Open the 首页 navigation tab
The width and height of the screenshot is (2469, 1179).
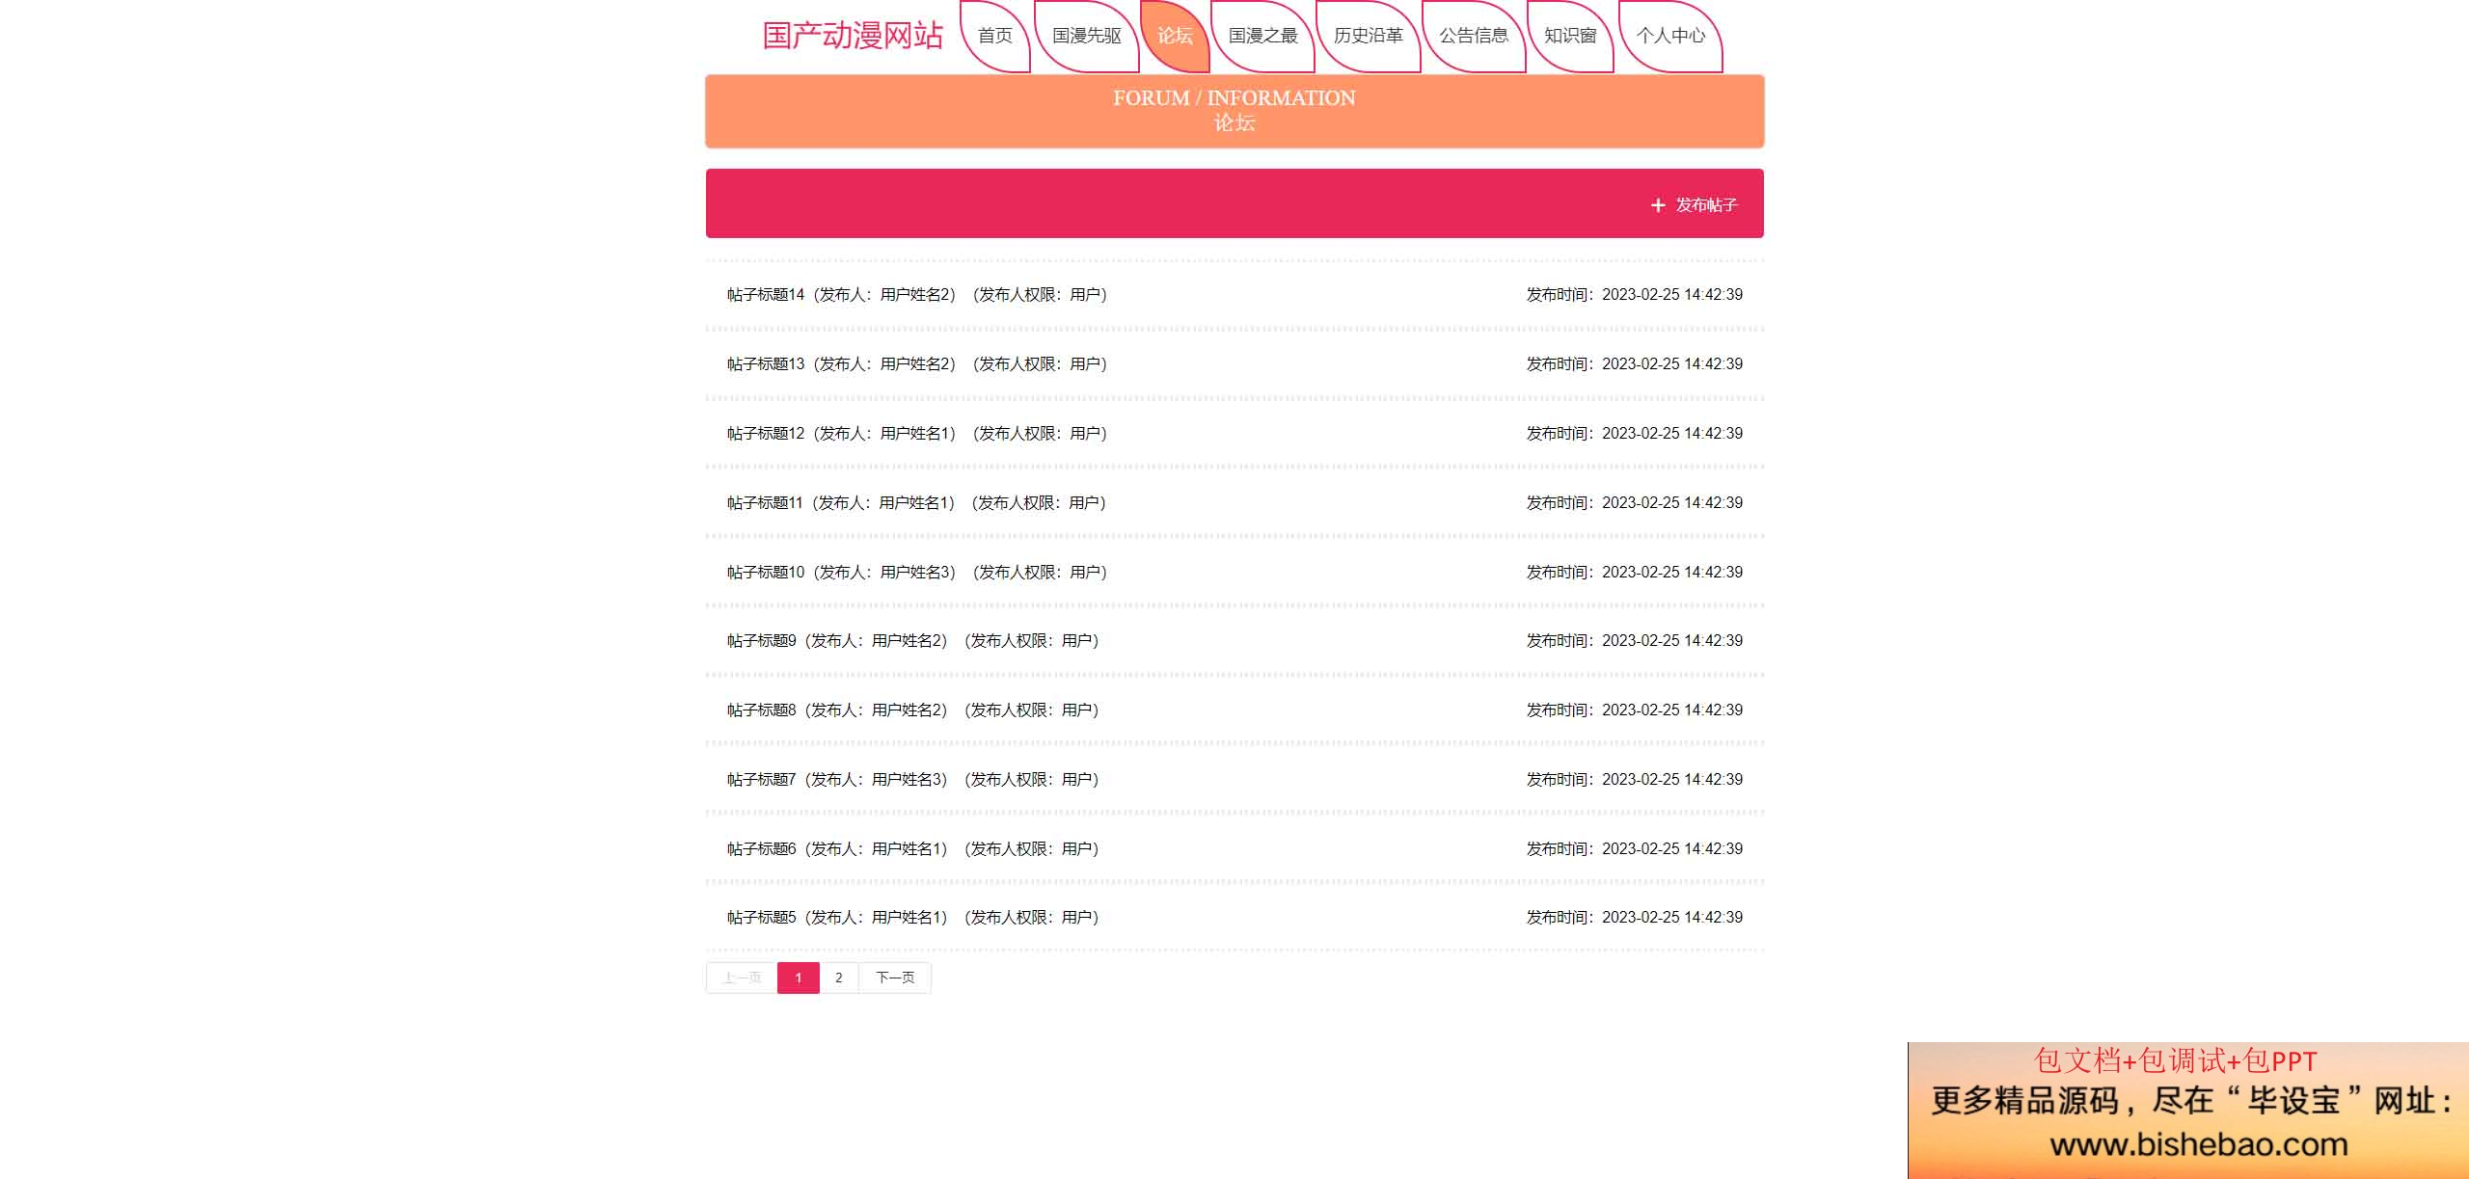995,36
